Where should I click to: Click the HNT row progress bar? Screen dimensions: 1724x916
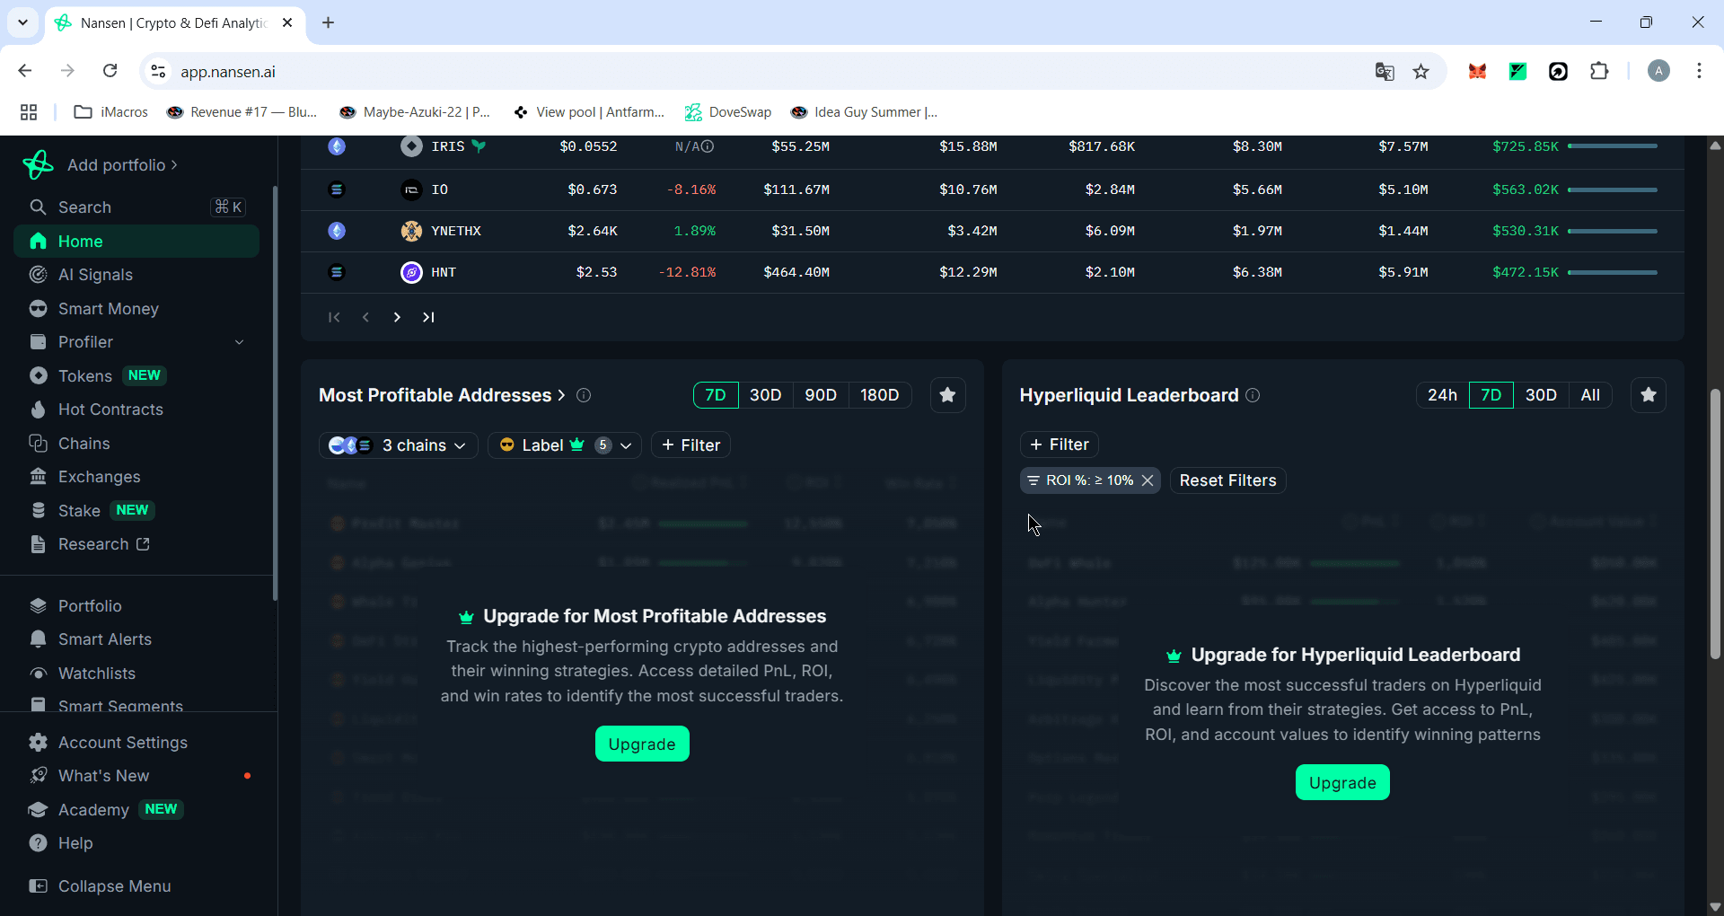1613,272
